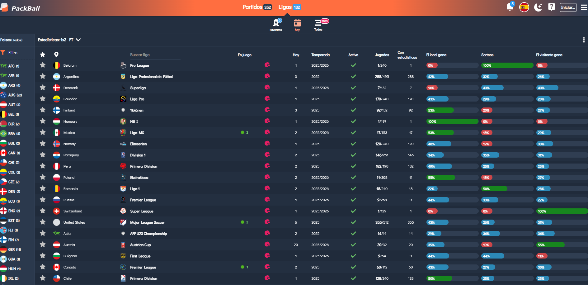Click the Primera Division Peru logo
This screenshot has width=588, height=285.
pyautogui.click(x=123, y=166)
